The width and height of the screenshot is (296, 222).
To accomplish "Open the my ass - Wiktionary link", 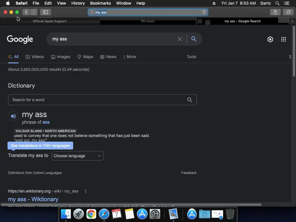I will [33, 199].
